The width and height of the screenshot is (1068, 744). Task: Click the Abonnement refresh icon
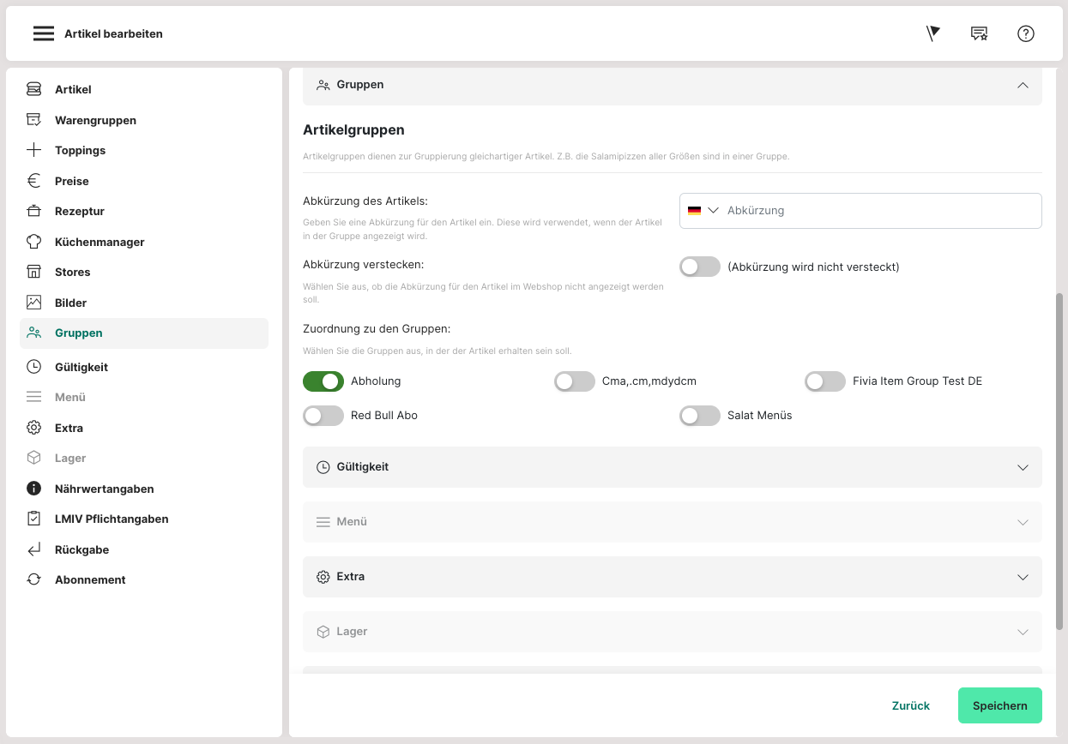click(33, 579)
